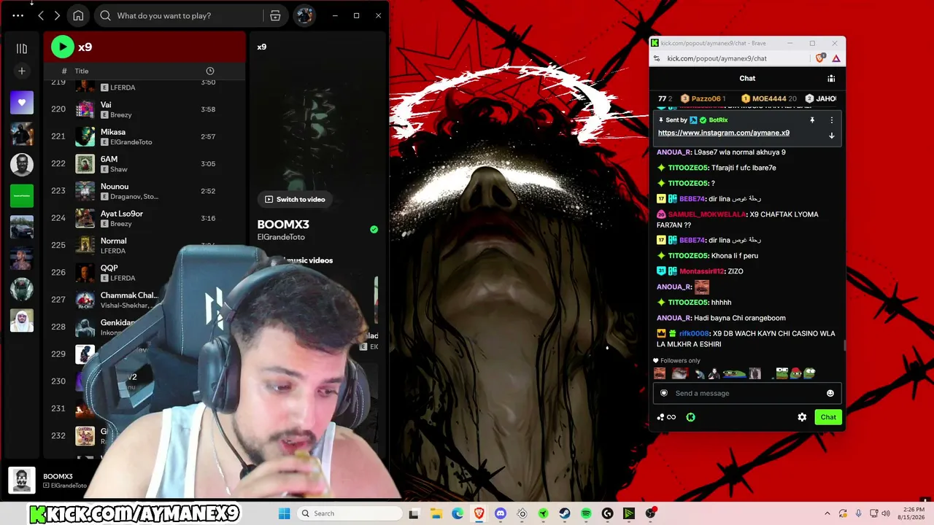Play the x9 playlist in Spotify
This screenshot has width=934, height=525.
(x=63, y=47)
